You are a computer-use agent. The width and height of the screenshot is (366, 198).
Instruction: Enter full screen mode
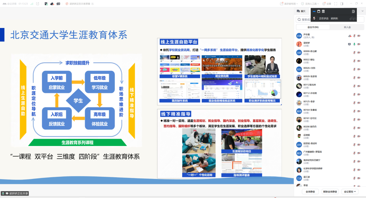(336, 4)
